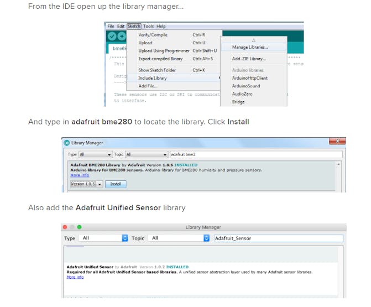This screenshot has width=371, height=307.
Task: Click the Arduino logo icon in Library Manager title
Action: point(67,143)
